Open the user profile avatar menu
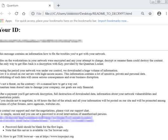 click(159, 14)
